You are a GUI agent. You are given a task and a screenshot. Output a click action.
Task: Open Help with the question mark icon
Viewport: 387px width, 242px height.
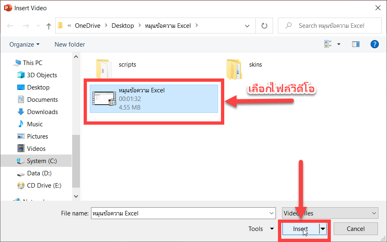pos(374,44)
